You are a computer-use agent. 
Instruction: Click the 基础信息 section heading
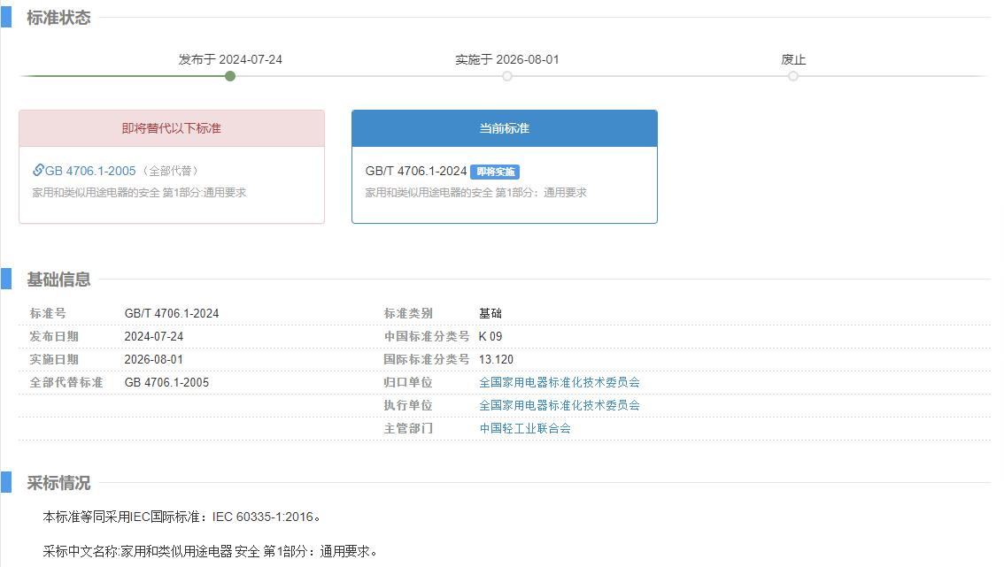tap(59, 279)
